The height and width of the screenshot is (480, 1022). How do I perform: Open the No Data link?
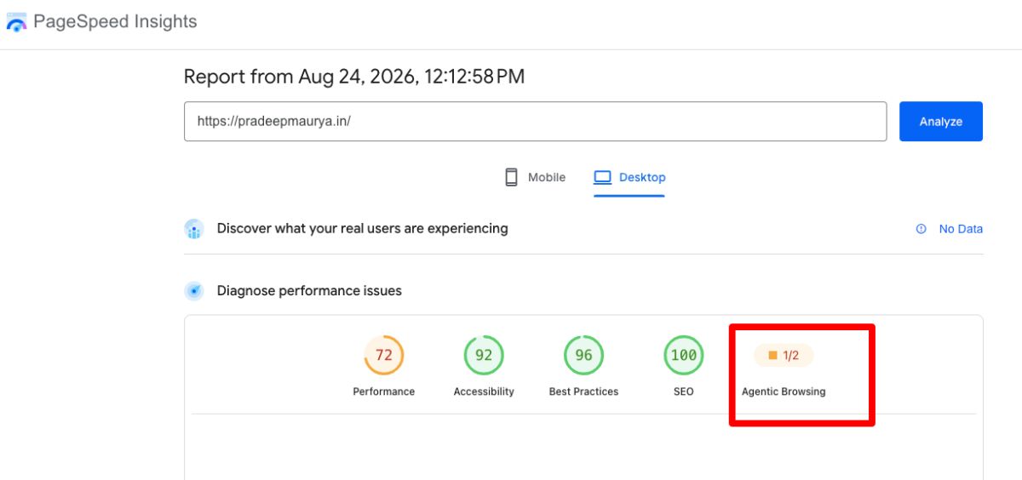click(961, 229)
